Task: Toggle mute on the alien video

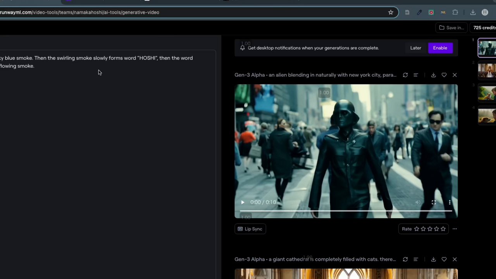Action: point(418,202)
